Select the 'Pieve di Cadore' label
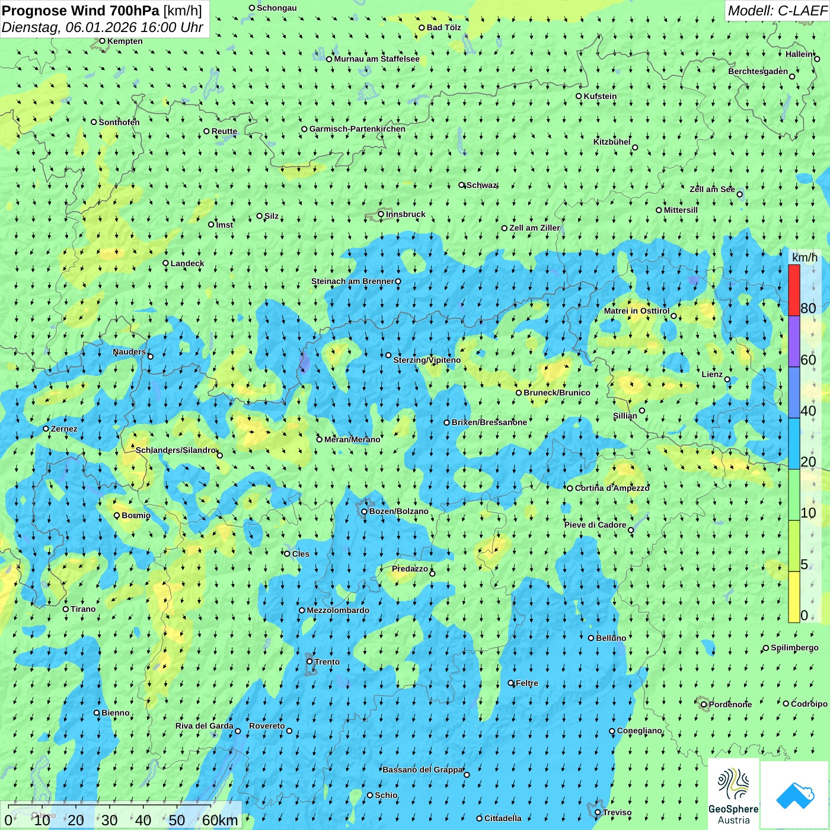830x830 pixels. (595, 525)
